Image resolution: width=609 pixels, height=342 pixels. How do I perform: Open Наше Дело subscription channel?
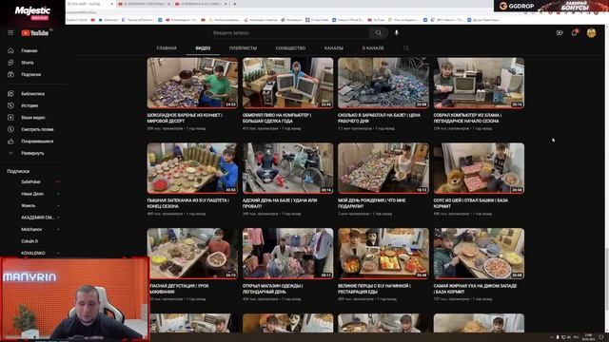pos(33,194)
